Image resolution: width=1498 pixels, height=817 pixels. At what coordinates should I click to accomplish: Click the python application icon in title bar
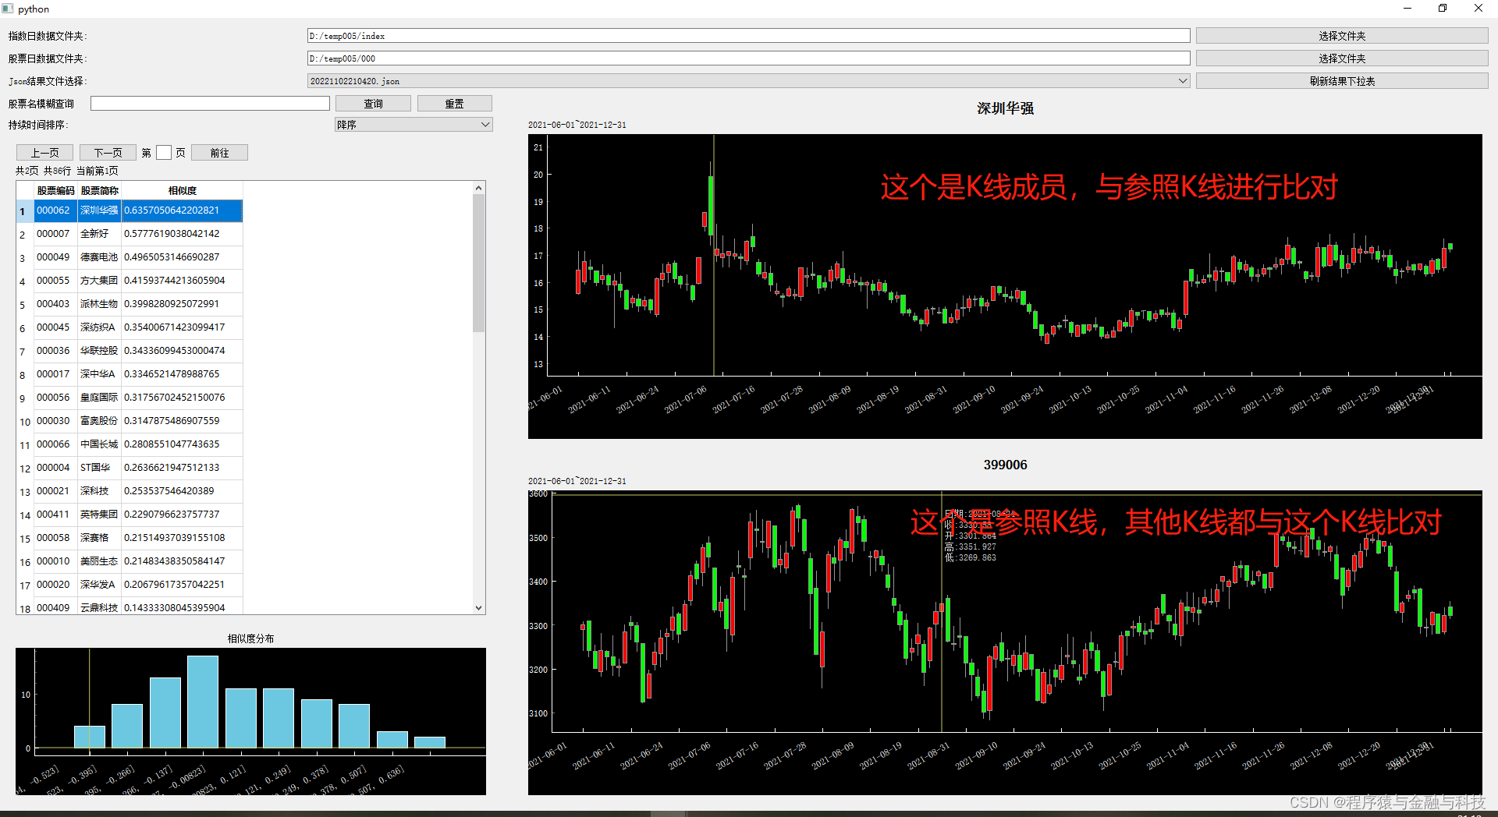click(7, 9)
